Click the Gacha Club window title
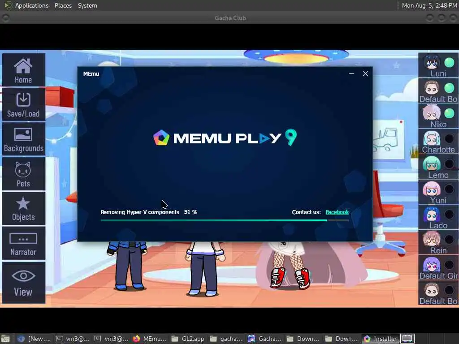Image resolution: width=459 pixels, height=344 pixels. click(230, 18)
